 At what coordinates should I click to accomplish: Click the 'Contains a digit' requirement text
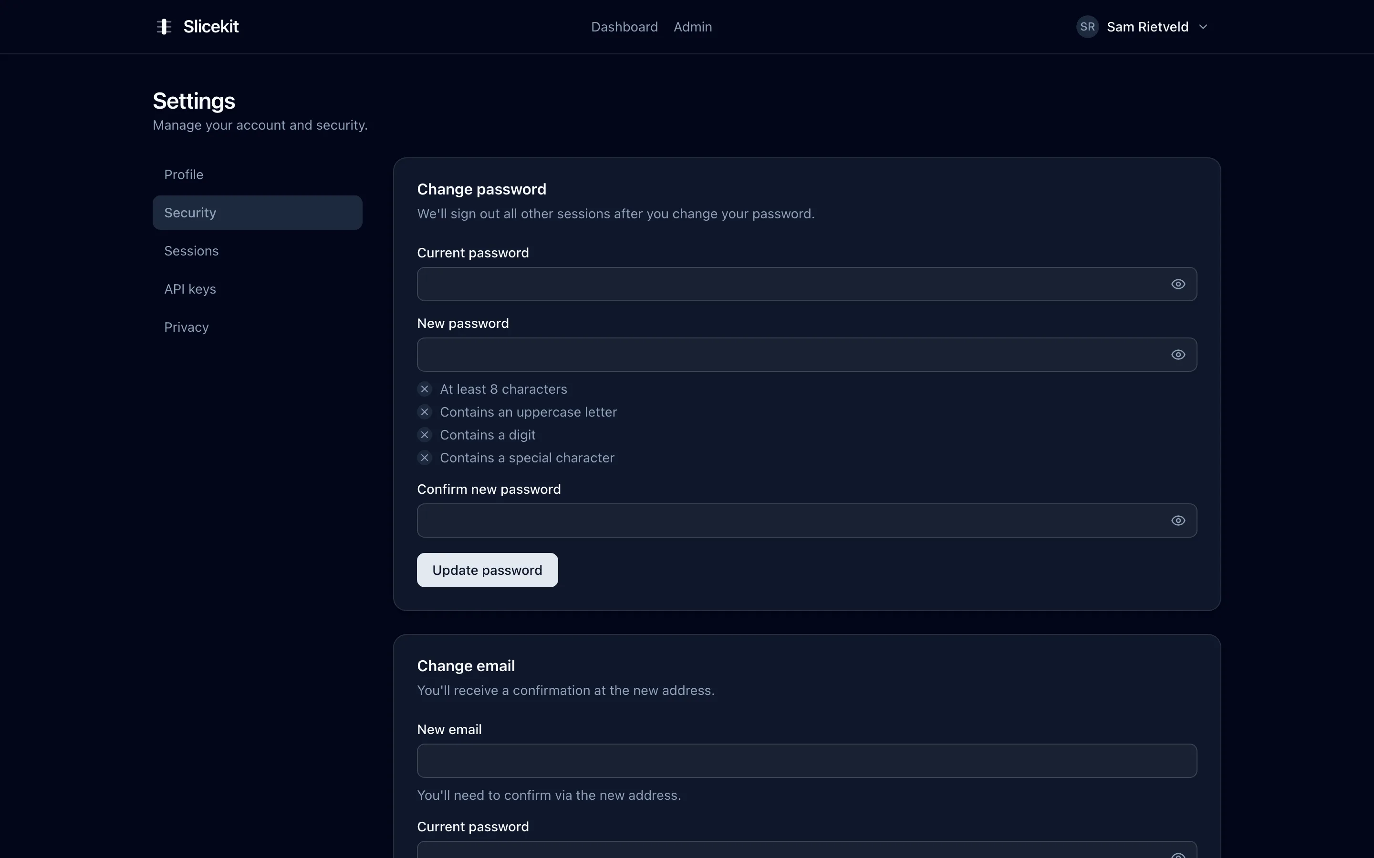coord(487,435)
